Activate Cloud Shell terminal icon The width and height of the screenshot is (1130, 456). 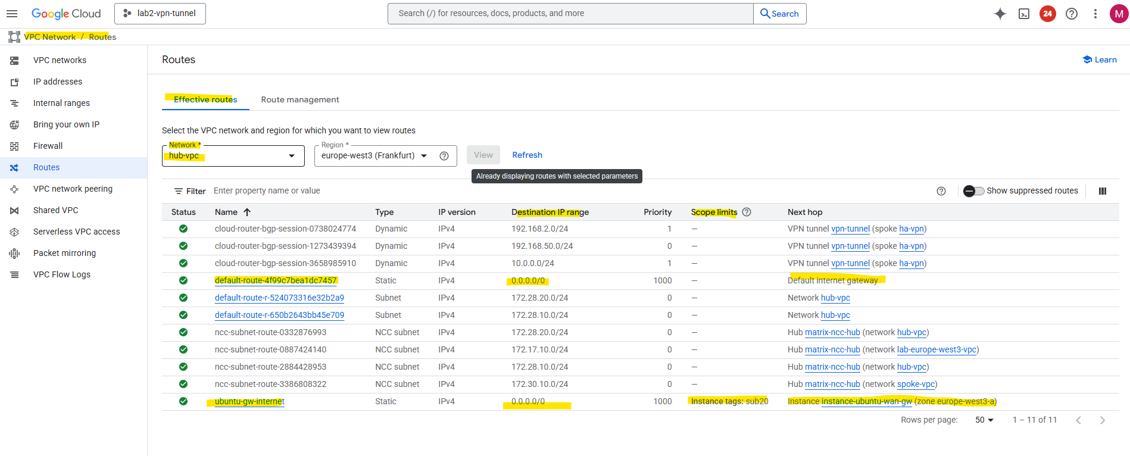[1024, 14]
